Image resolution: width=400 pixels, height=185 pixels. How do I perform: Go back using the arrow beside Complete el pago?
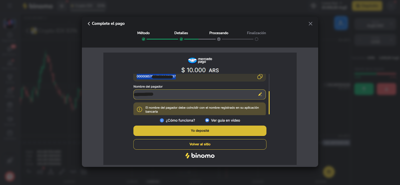click(89, 23)
